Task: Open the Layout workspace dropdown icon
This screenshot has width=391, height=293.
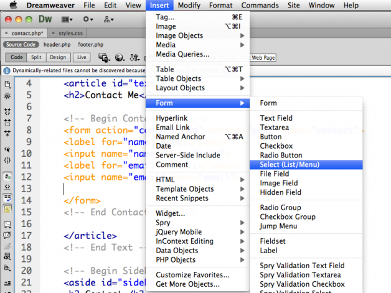Action: click(67, 19)
